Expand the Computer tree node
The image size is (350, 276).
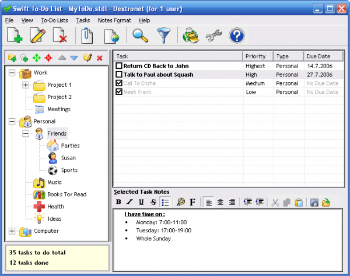(13, 231)
